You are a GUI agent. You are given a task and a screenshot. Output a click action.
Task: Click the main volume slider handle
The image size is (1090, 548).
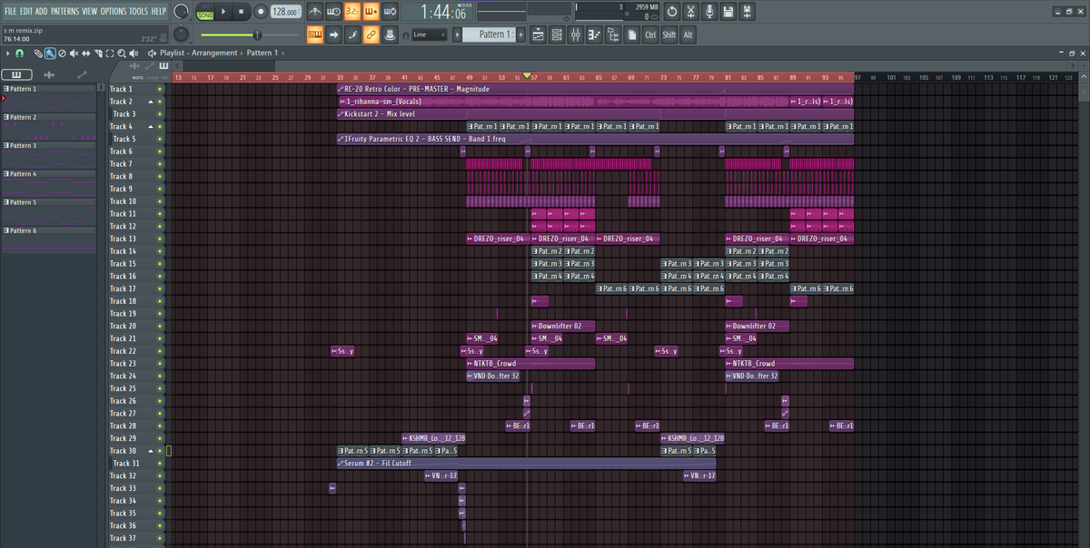[257, 34]
